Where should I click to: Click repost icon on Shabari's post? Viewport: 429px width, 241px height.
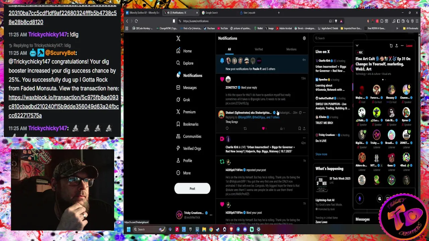pyautogui.click(x=245, y=128)
